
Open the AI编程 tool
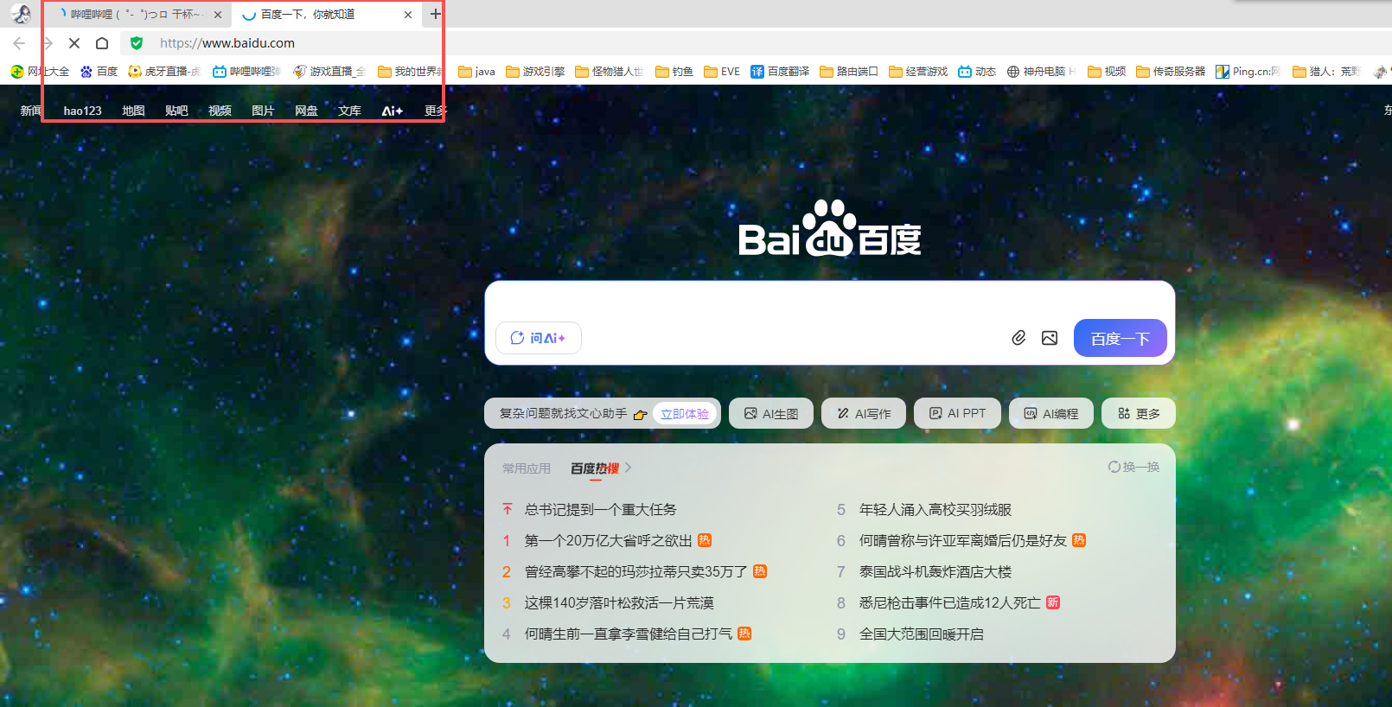[x=1051, y=413]
